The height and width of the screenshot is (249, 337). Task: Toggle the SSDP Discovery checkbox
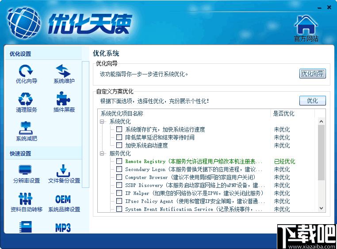(x=119, y=185)
